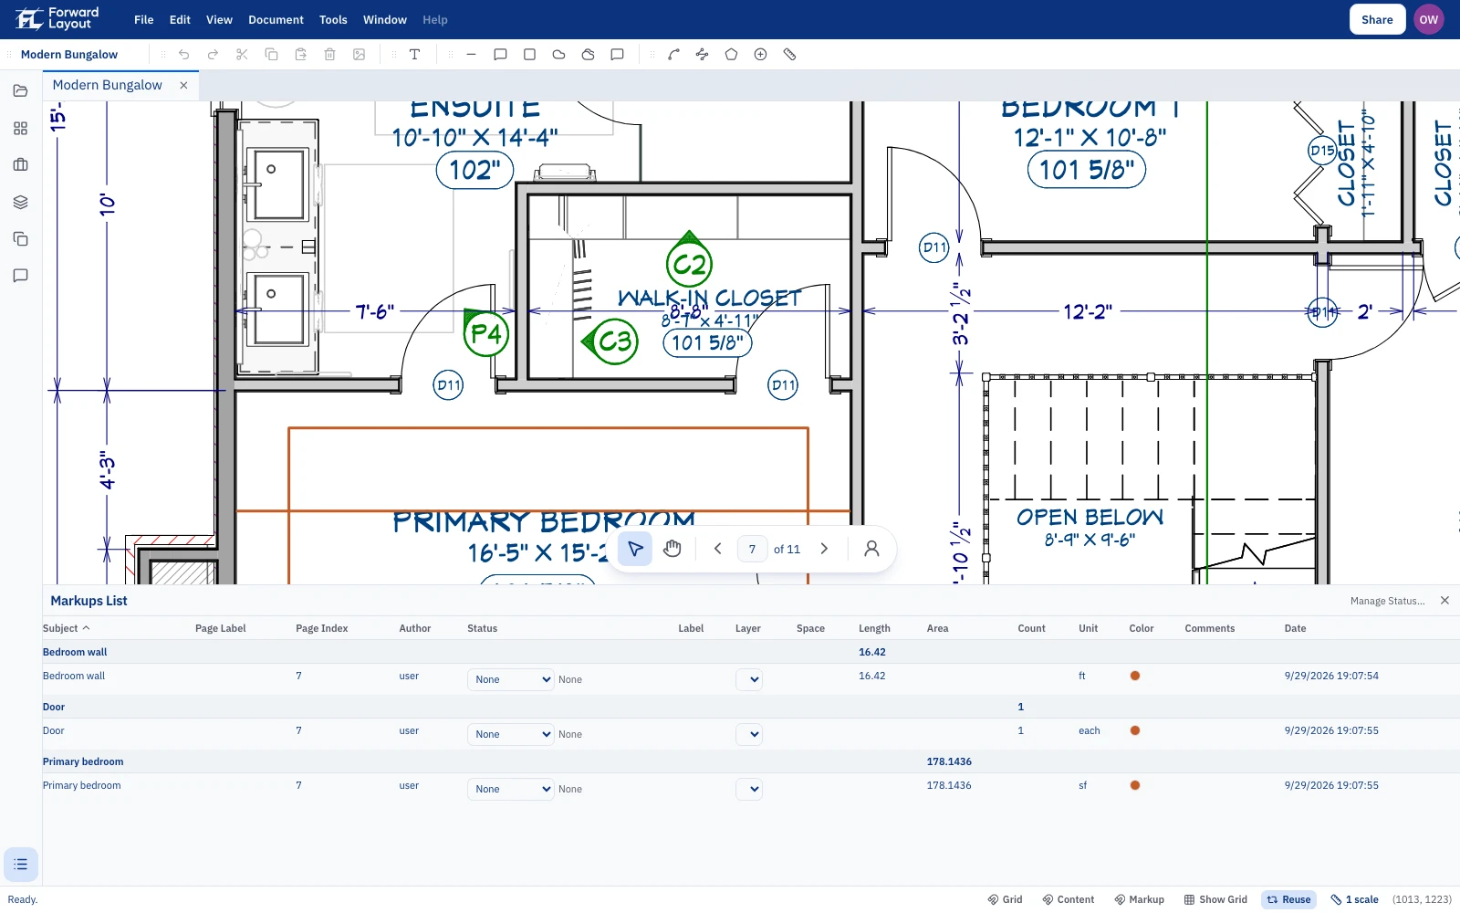
Task: Open the Layers sidebar panel
Action: click(x=21, y=202)
